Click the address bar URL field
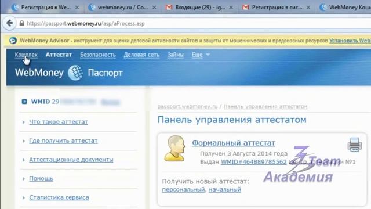 point(194,23)
